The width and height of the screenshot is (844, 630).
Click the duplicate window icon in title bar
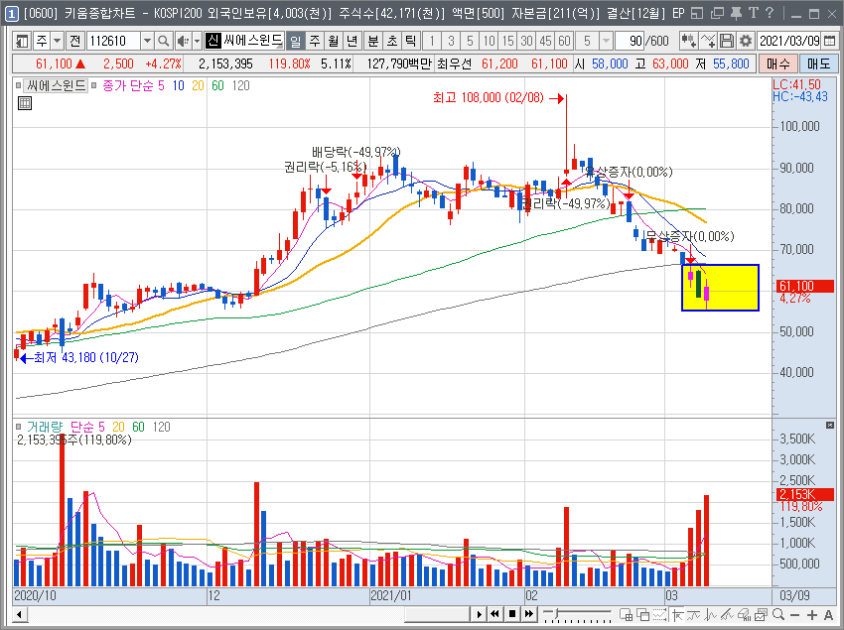[717, 13]
